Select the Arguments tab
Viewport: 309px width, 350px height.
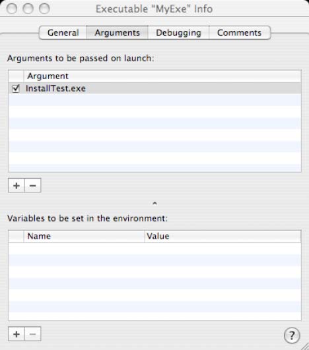117,32
